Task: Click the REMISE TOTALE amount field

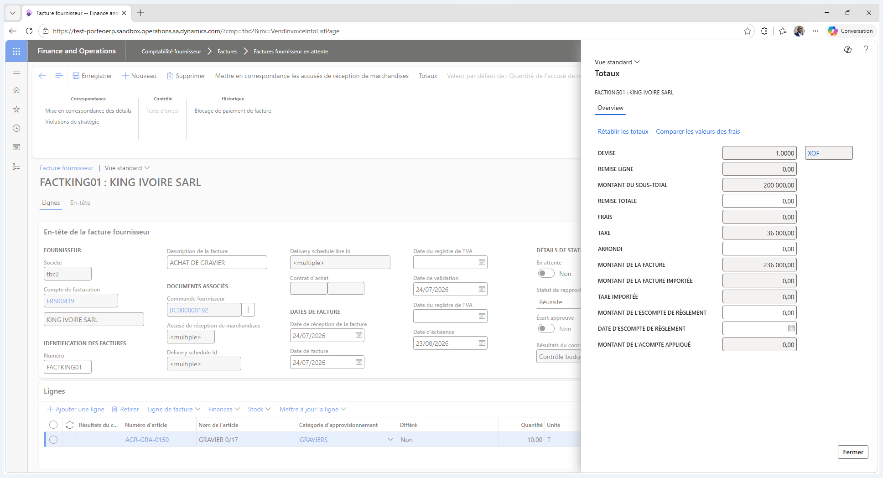Action: coord(759,201)
